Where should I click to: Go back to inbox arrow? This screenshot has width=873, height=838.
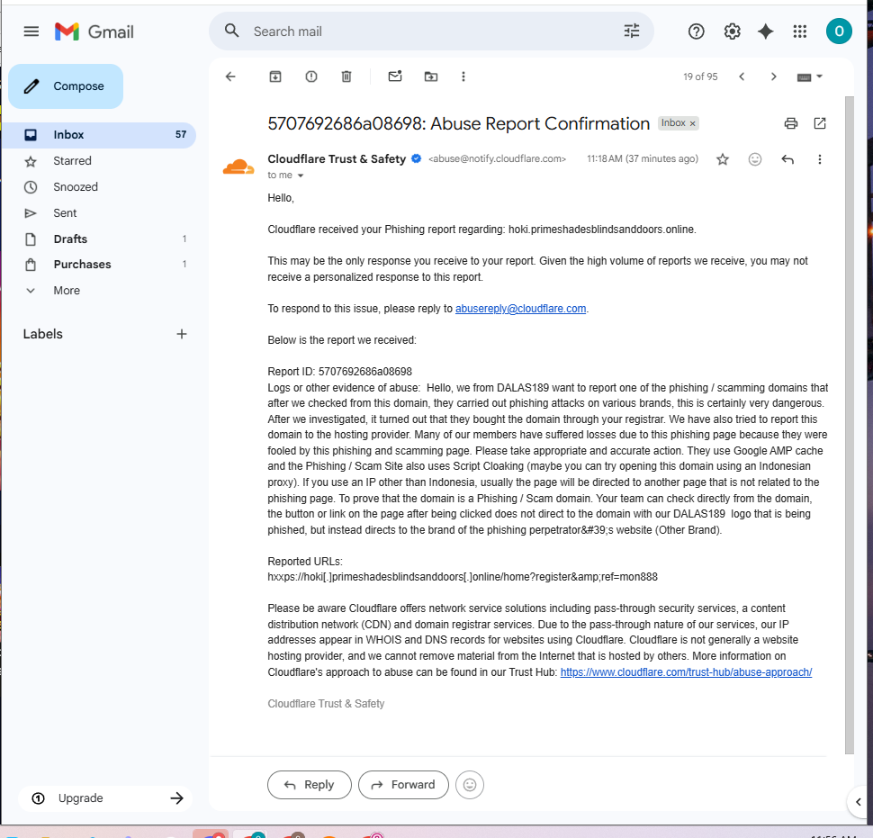coord(230,77)
